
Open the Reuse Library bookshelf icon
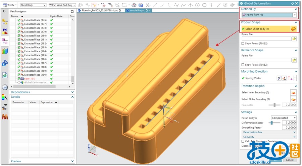[5, 51]
